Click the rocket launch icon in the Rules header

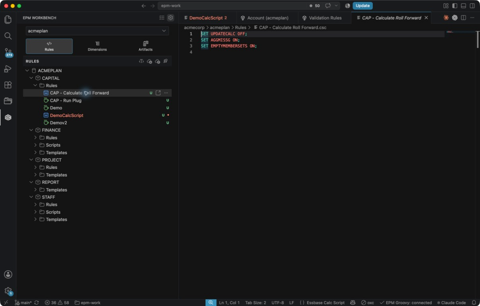tap(165, 61)
